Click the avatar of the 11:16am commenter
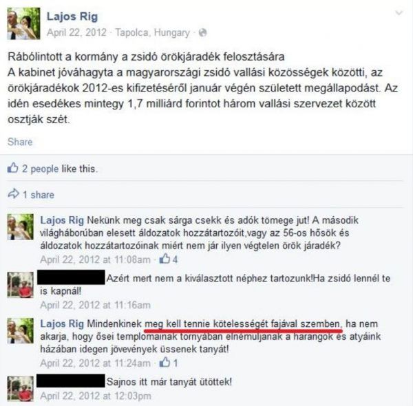The width and height of the screenshot is (413, 406). pos(20,285)
